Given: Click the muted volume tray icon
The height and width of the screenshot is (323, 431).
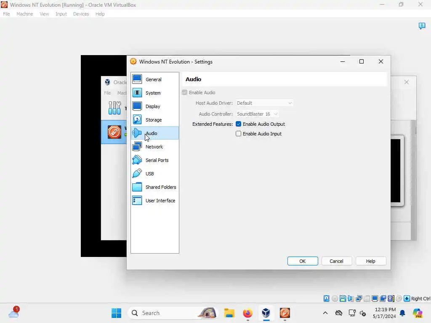Looking at the screenshot, I should [363, 313].
